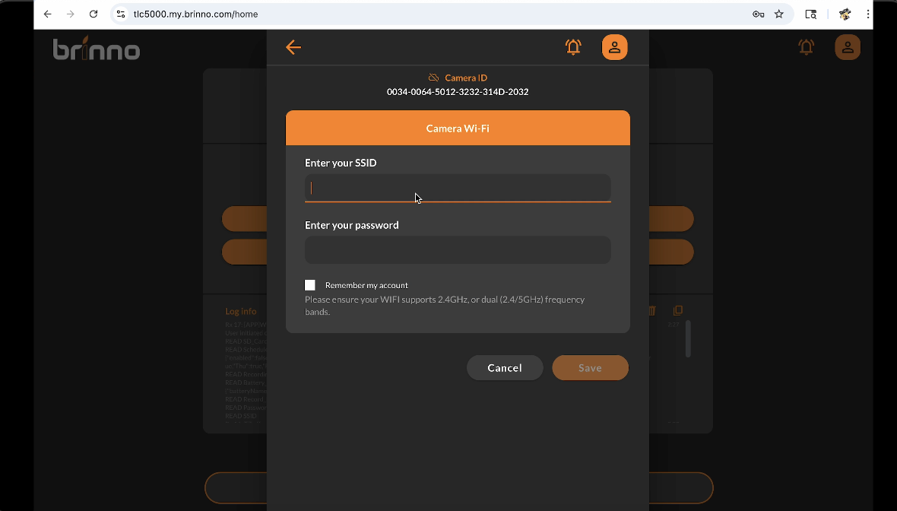Go back using the browser back arrow

(48, 14)
